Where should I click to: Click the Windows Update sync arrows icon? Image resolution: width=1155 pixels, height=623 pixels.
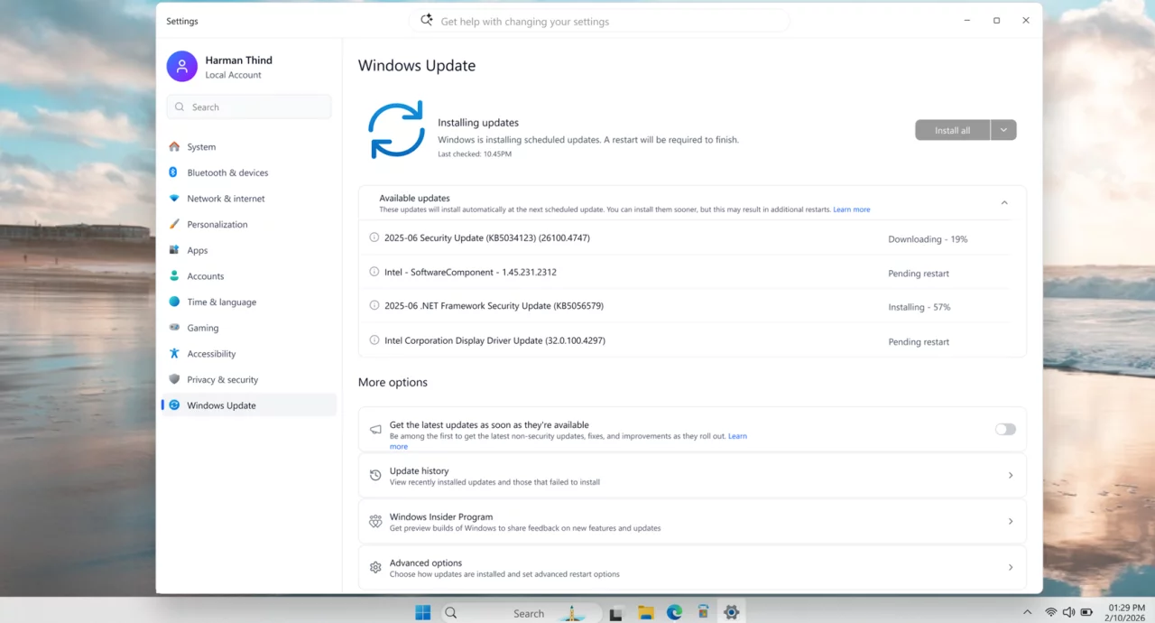[396, 131]
